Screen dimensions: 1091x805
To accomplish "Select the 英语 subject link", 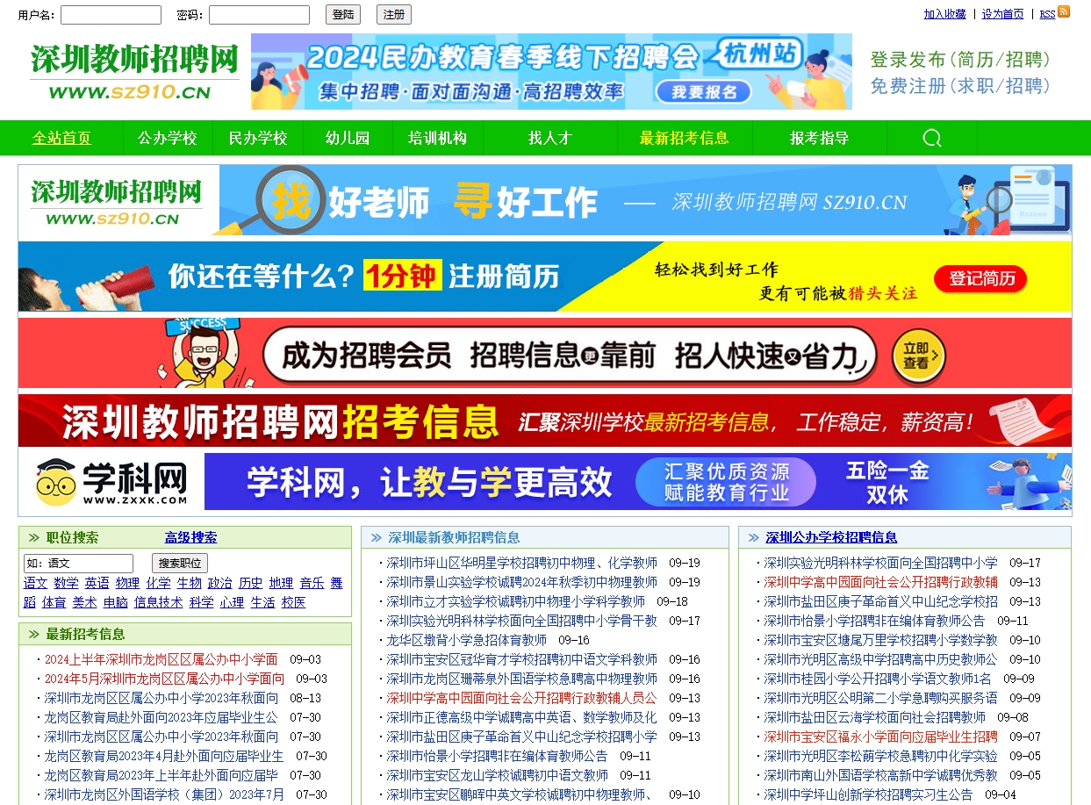I will coord(97,583).
